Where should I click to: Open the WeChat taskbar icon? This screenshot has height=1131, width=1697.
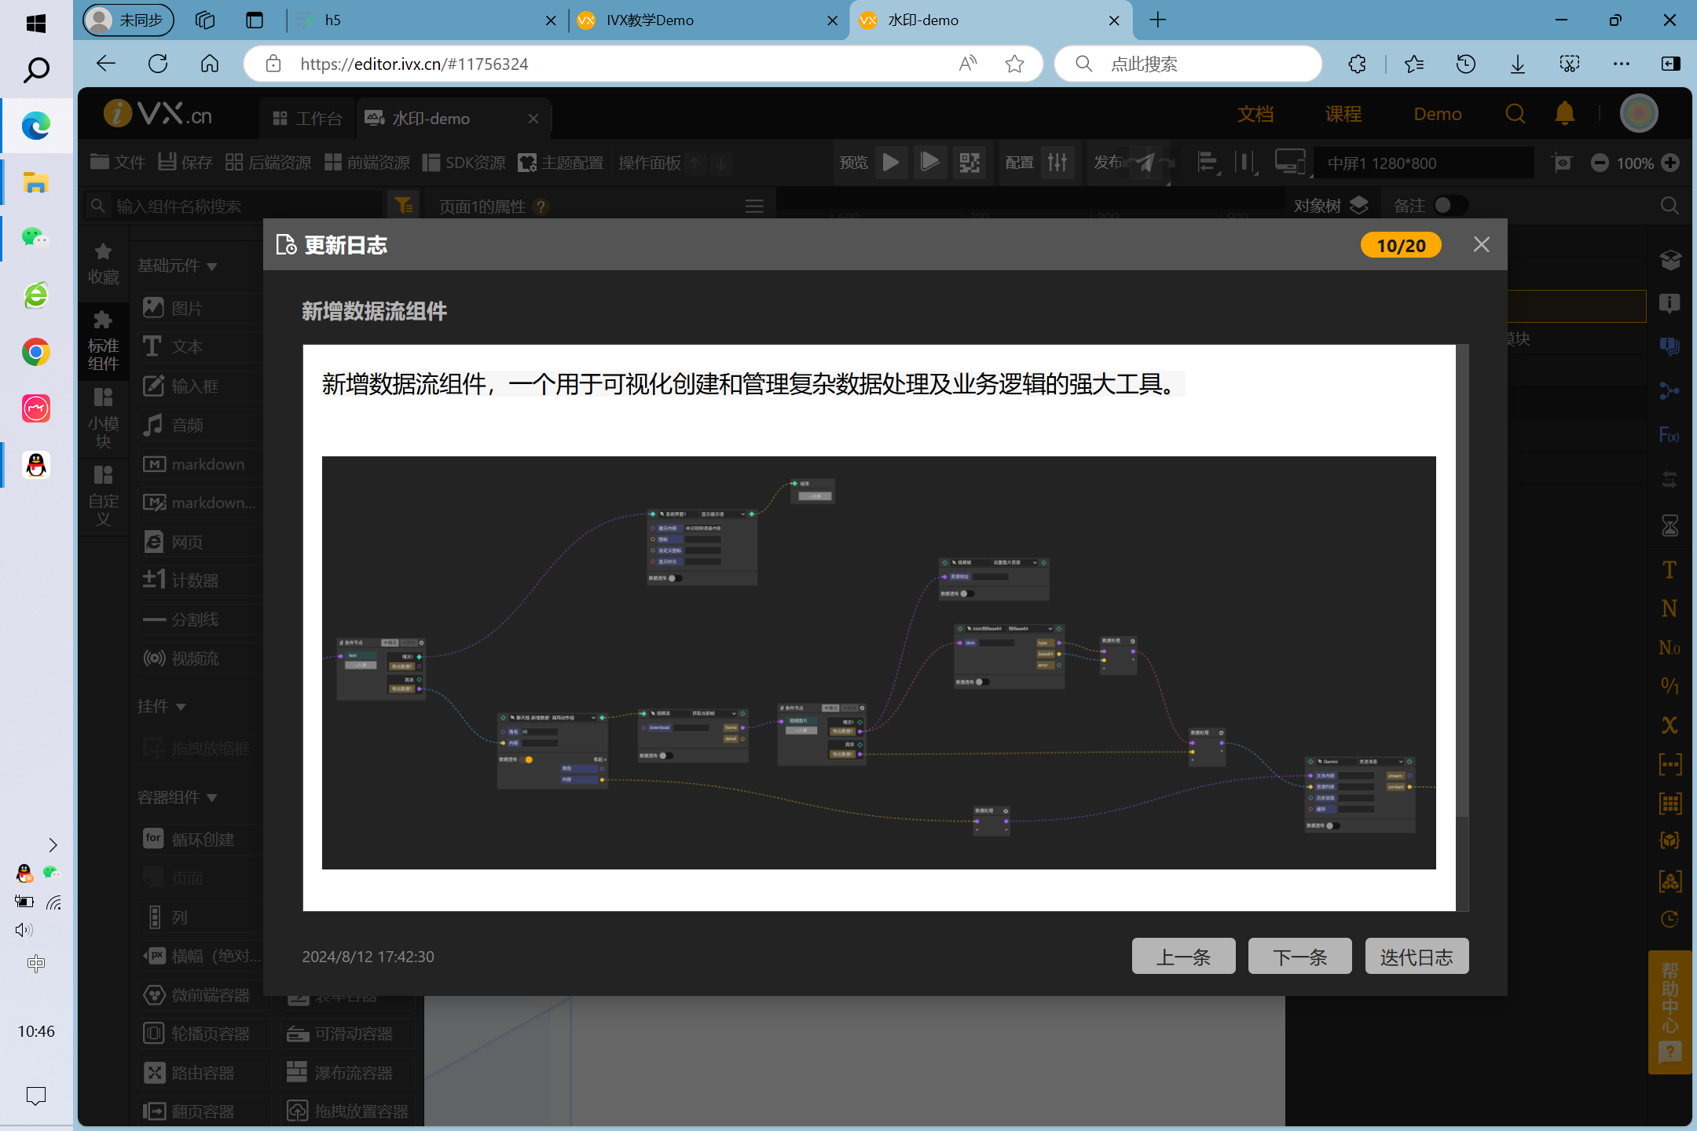point(36,237)
